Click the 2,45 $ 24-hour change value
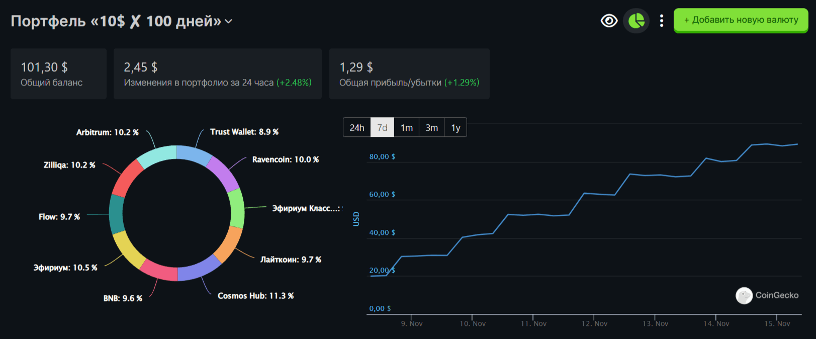Screen dimensions: 816x339 [141, 67]
